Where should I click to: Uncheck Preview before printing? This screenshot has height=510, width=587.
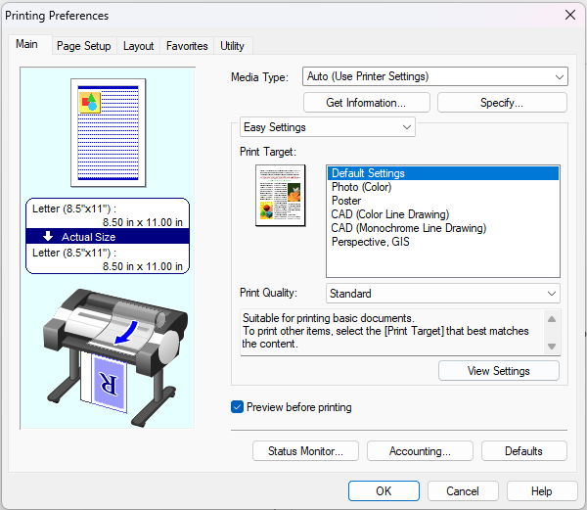pos(238,407)
